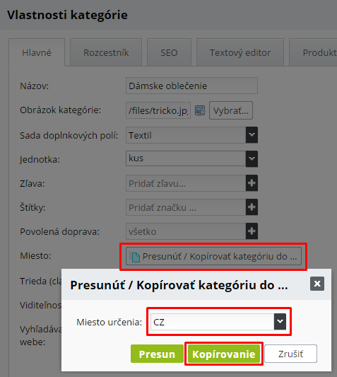Viewport: 337px width, 377px height.
Task: Open the Textový editor tab
Action: [x=240, y=52]
